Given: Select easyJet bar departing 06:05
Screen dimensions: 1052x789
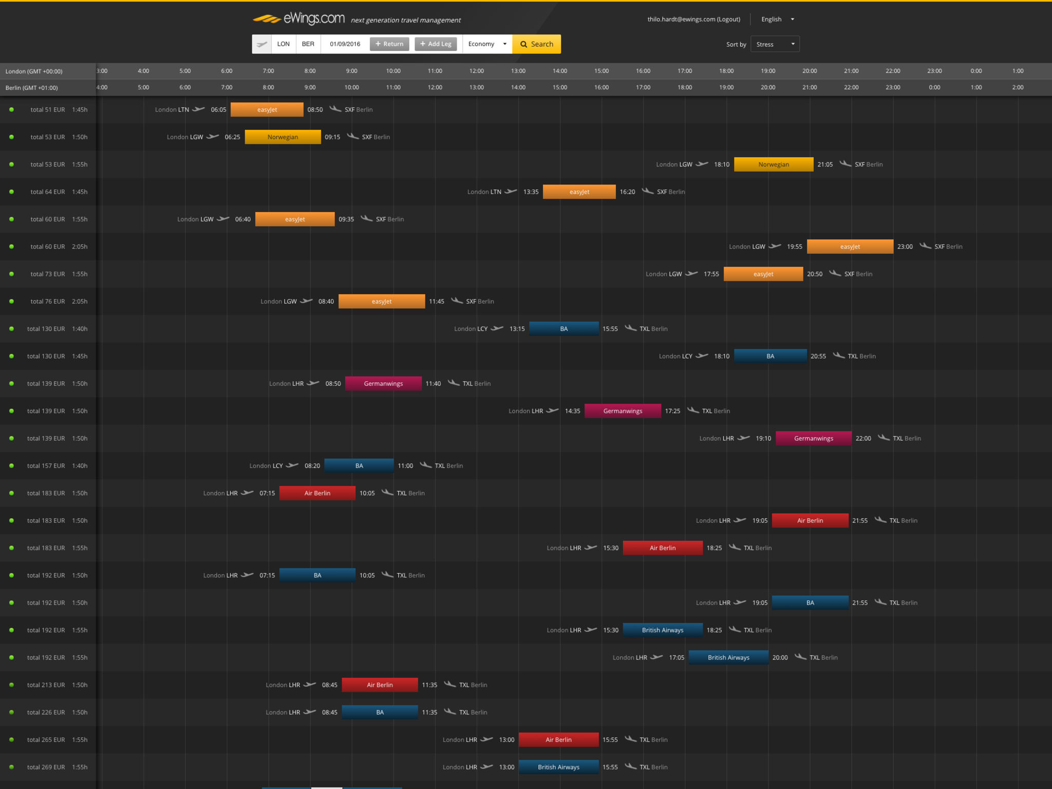Looking at the screenshot, I should click(x=267, y=109).
